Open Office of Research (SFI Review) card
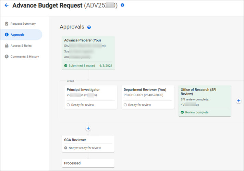Viewport: 244px width, 171px height. [205, 101]
